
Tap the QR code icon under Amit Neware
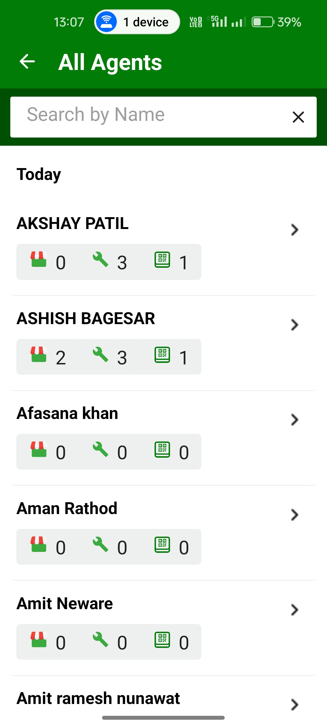click(x=162, y=640)
